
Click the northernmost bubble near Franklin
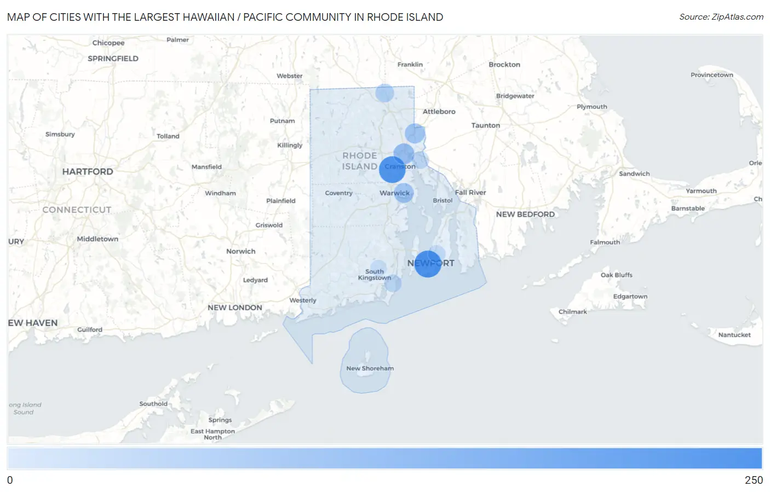pyautogui.click(x=384, y=93)
